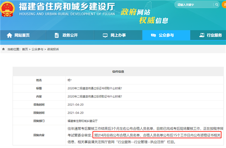Open the 公众参与 menu item
Viewport: 226px width, 148px height.
tap(166, 35)
